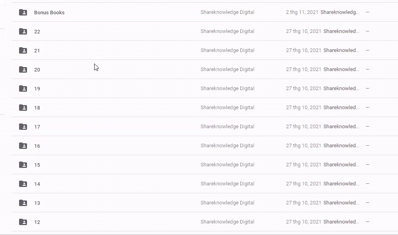
Task: Click the modified date of folder 21
Action: pos(303,50)
